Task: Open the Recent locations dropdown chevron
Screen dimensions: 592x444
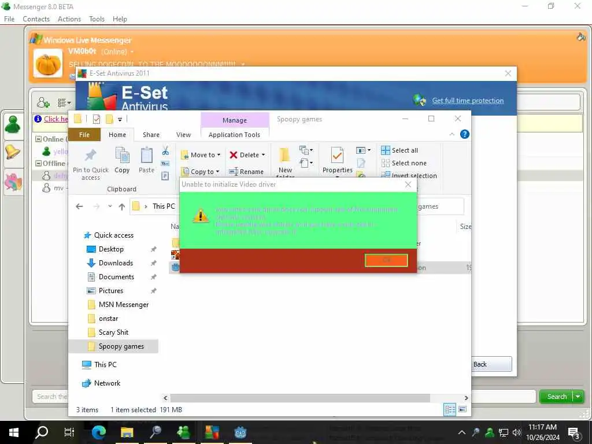Action: point(110,206)
